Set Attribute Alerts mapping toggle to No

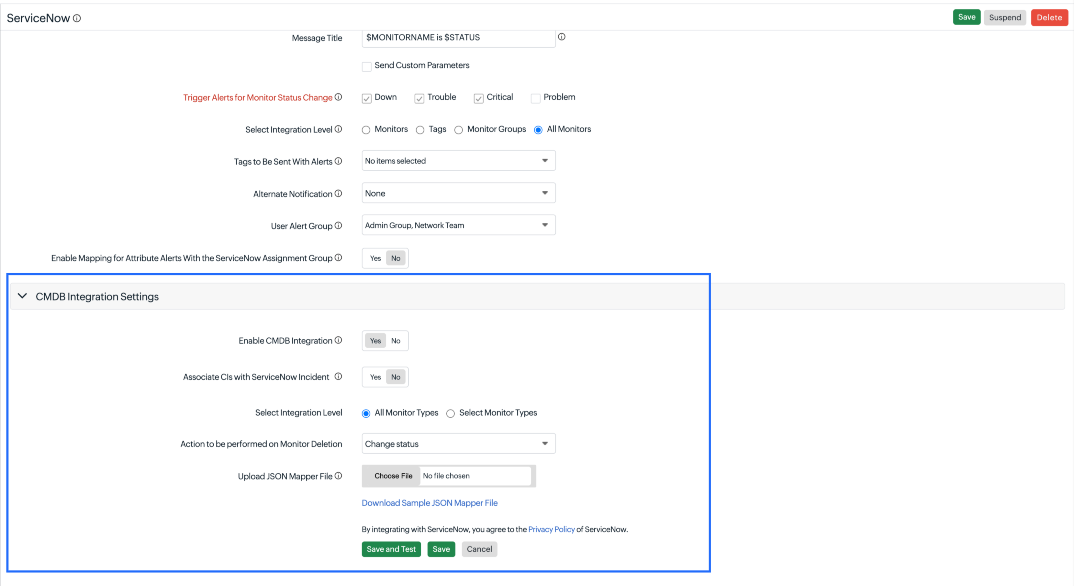click(396, 258)
